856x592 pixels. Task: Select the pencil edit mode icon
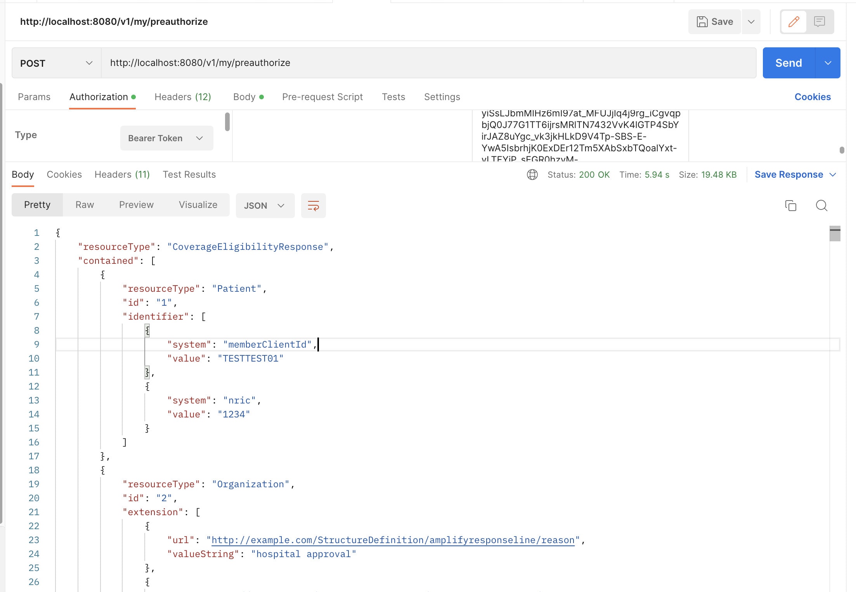tap(794, 22)
